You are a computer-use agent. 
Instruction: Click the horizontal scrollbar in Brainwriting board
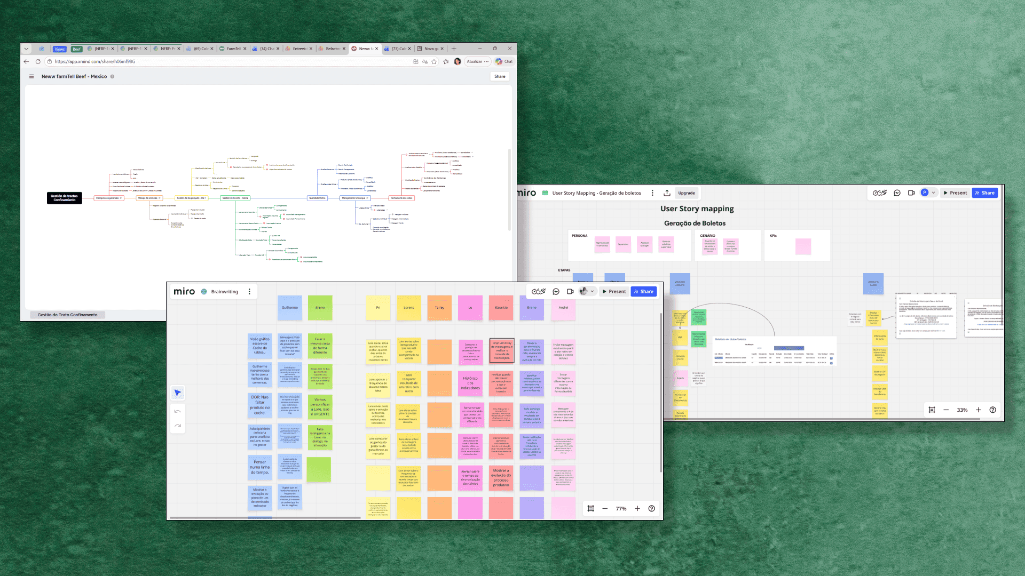click(x=265, y=517)
